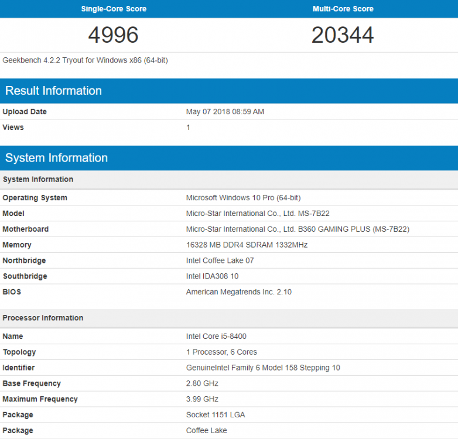The width and height of the screenshot is (458, 439).
Task: Select the upload date May 07 2018 08:59 AM
Action: point(225,111)
